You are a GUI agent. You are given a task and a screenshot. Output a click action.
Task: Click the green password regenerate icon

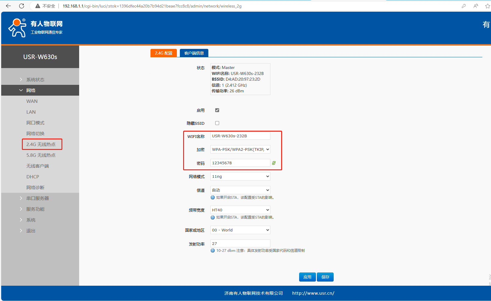click(x=274, y=163)
